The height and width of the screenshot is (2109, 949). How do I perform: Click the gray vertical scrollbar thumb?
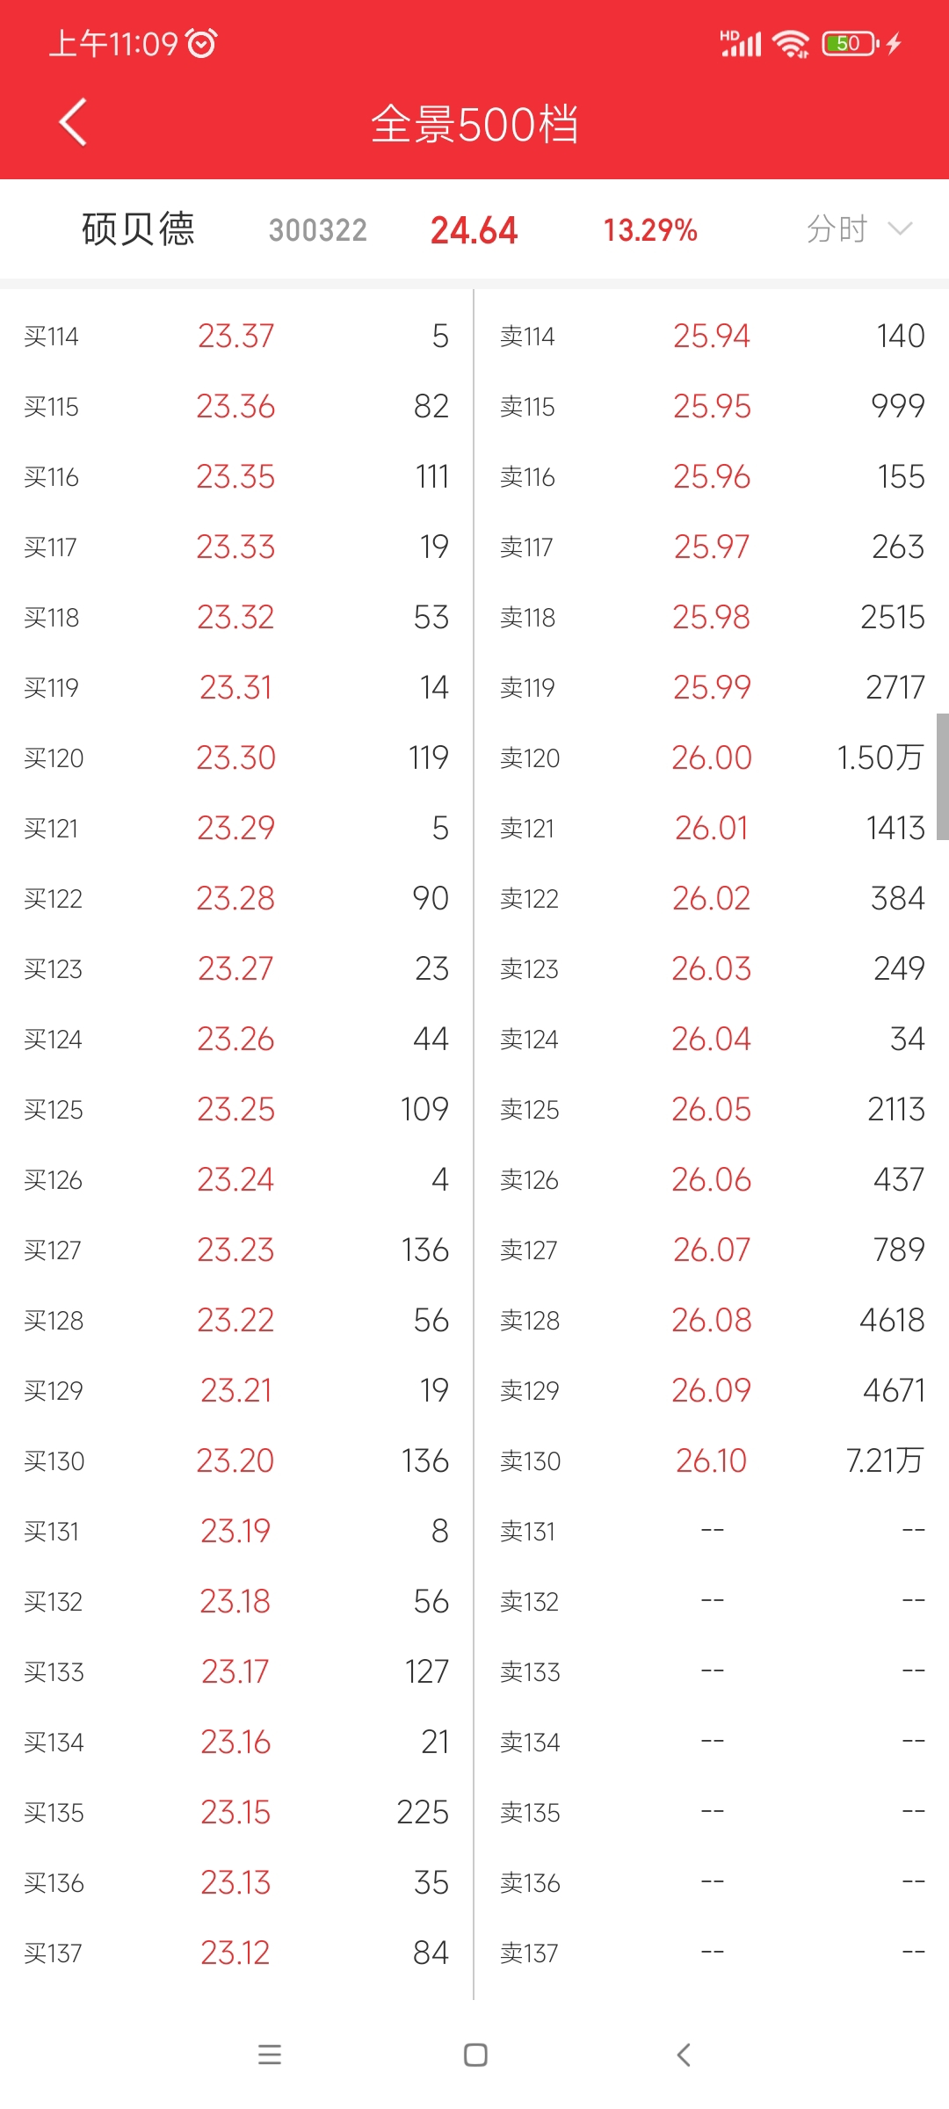coord(942,777)
